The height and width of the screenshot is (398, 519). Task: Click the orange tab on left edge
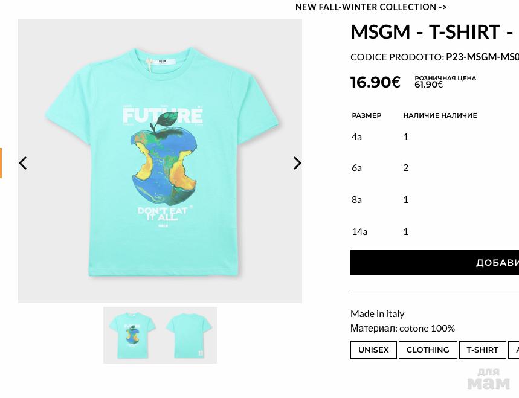[1, 163]
